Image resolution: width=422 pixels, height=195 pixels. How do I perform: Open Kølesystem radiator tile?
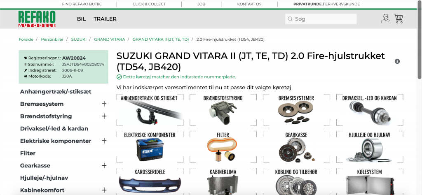370,181
